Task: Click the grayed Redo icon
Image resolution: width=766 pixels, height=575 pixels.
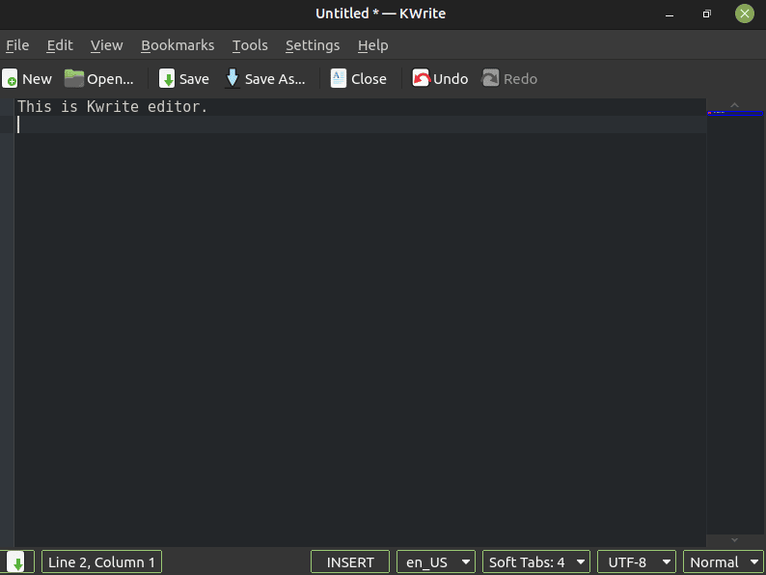Action: pyautogui.click(x=490, y=78)
